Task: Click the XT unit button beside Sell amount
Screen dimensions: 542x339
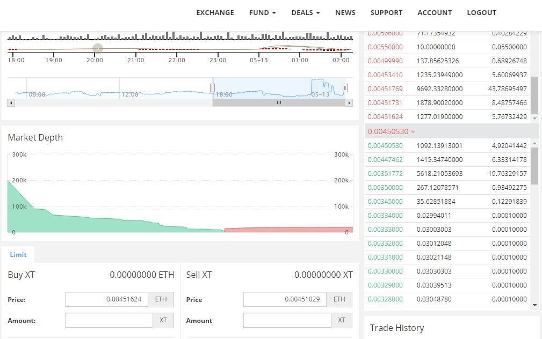Action: click(342, 320)
